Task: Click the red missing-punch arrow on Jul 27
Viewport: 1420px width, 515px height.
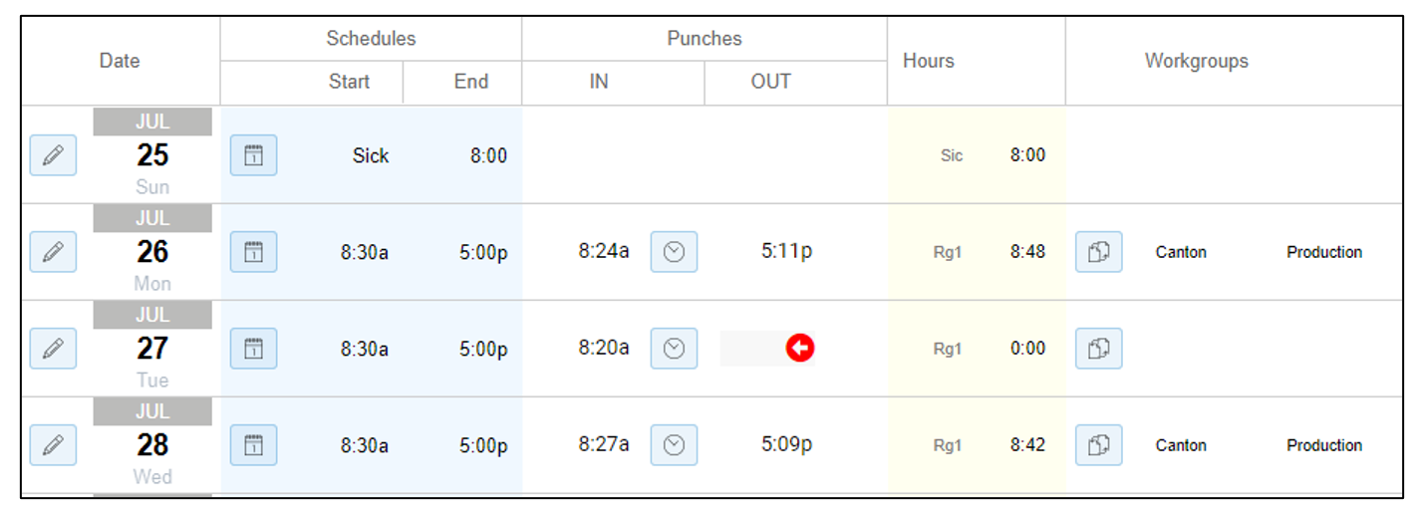Action: click(800, 348)
